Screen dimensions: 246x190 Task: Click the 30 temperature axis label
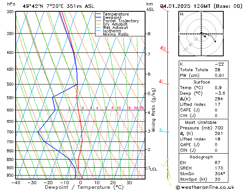(x=129, y=183)
